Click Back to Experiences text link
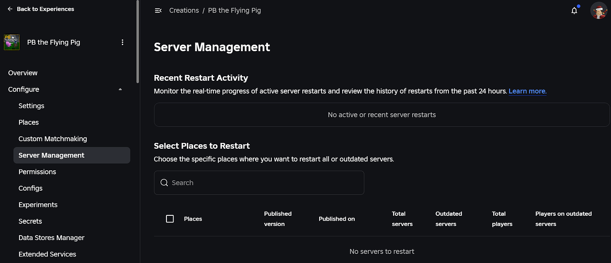The image size is (611, 263). click(x=46, y=9)
